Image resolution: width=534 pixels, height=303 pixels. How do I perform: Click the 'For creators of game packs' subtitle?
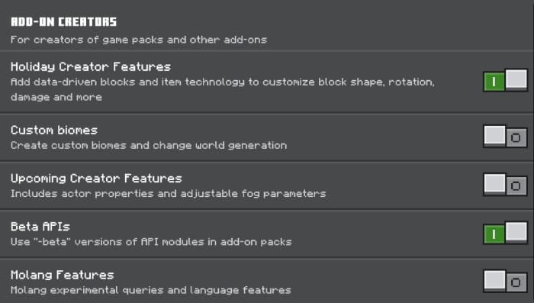coord(139,40)
